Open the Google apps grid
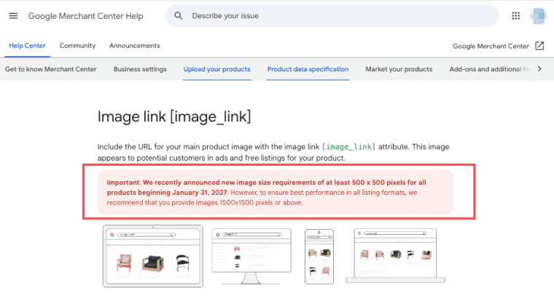The width and height of the screenshot is (554, 301). point(516,16)
